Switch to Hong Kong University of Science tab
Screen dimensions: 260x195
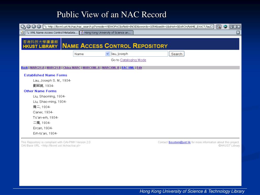point(106,33)
